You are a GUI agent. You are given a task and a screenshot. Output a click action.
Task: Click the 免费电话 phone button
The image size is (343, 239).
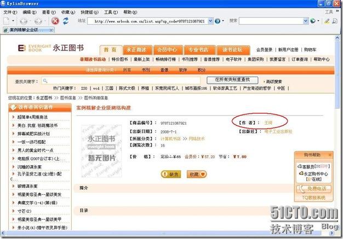(314, 189)
